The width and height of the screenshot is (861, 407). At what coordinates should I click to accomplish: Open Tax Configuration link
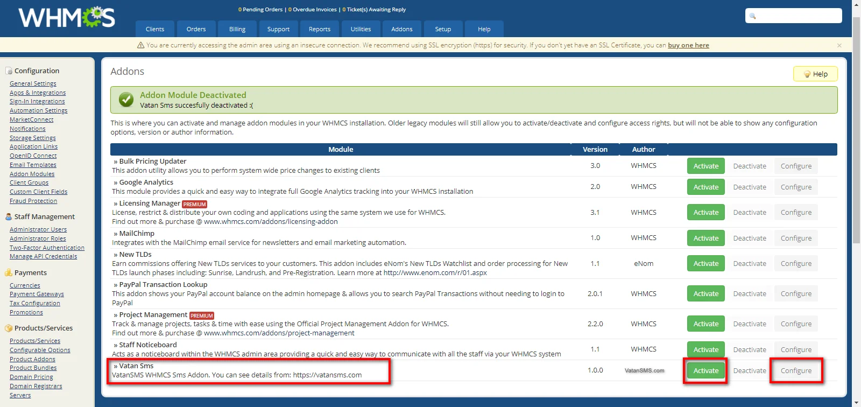35,303
